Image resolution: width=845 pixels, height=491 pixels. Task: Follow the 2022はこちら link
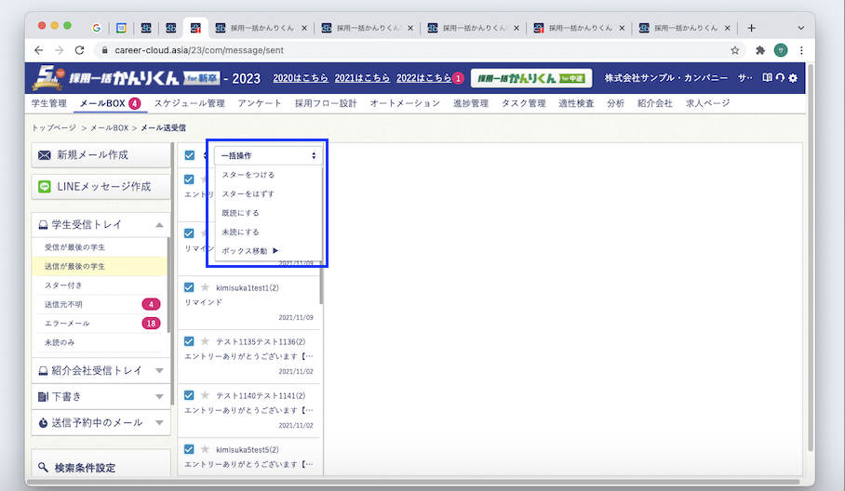click(x=424, y=78)
